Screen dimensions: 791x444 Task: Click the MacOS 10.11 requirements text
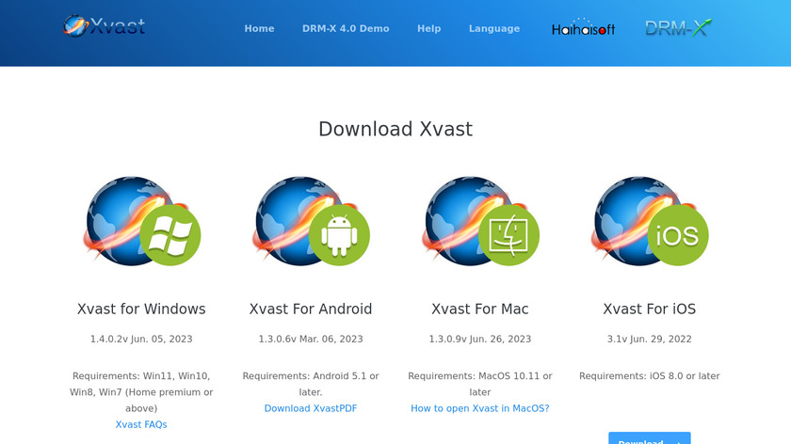pyautogui.click(x=479, y=384)
